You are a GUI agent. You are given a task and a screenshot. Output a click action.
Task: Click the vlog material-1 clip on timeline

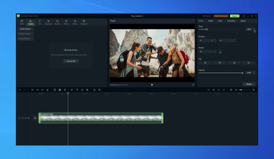(x=101, y=118)
